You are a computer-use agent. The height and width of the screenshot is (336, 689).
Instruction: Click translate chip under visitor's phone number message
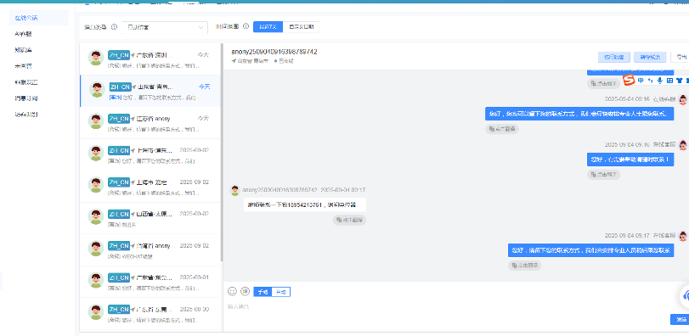(x=349, y=220)
